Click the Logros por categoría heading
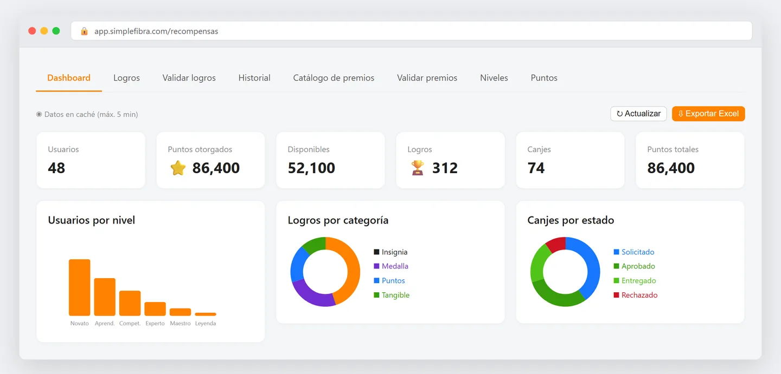Screen dimensions: 781x374 (338, 220)
